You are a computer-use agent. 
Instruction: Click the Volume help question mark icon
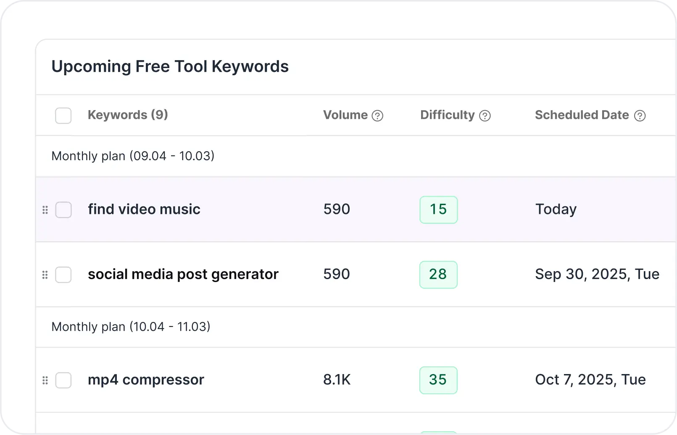point(377,116)
